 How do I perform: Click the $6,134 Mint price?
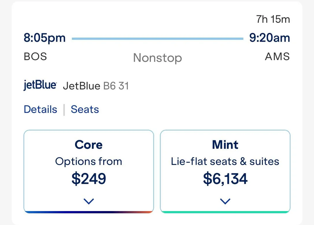click(x=225, y=179)
